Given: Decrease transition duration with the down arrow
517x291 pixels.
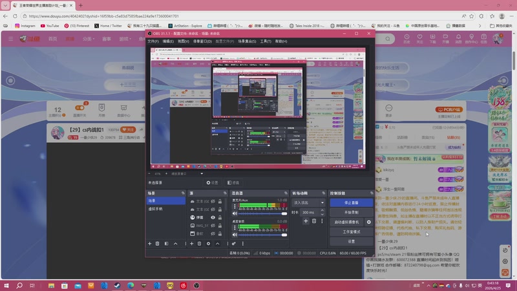Looking at the screenshot, I should pos(322,215).
